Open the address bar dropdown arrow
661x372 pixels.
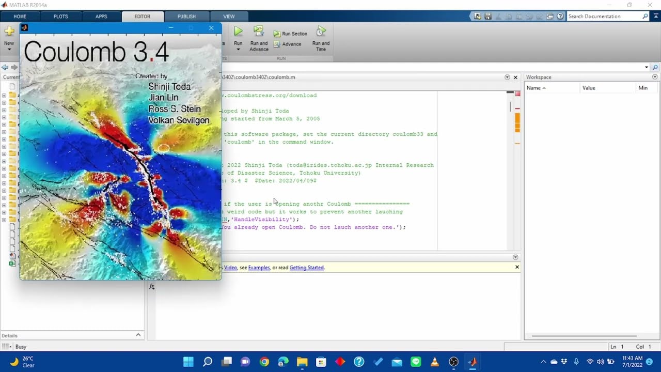coord(646,67)
